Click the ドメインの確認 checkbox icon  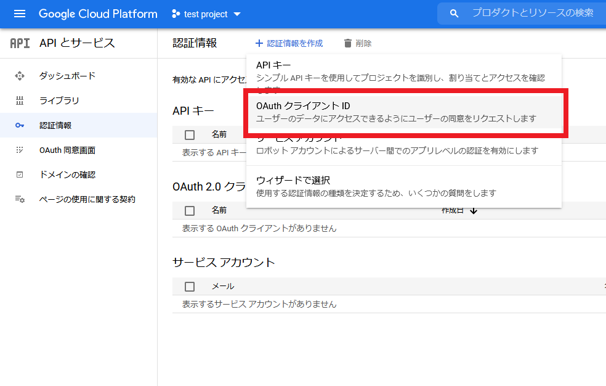point(20,175)
